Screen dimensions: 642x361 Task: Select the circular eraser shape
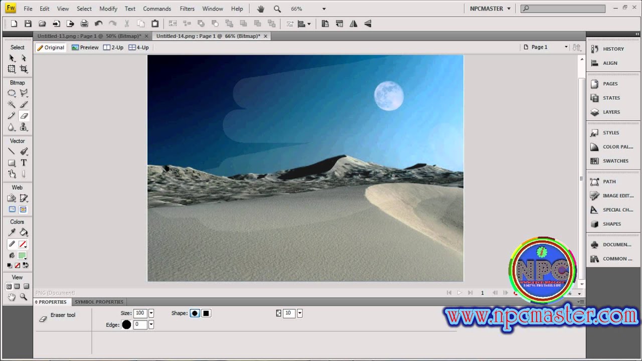coord(195,313)
